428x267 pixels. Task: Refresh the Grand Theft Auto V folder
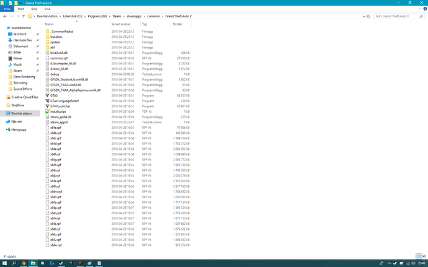pyautogui.click(x=368, y=16)
